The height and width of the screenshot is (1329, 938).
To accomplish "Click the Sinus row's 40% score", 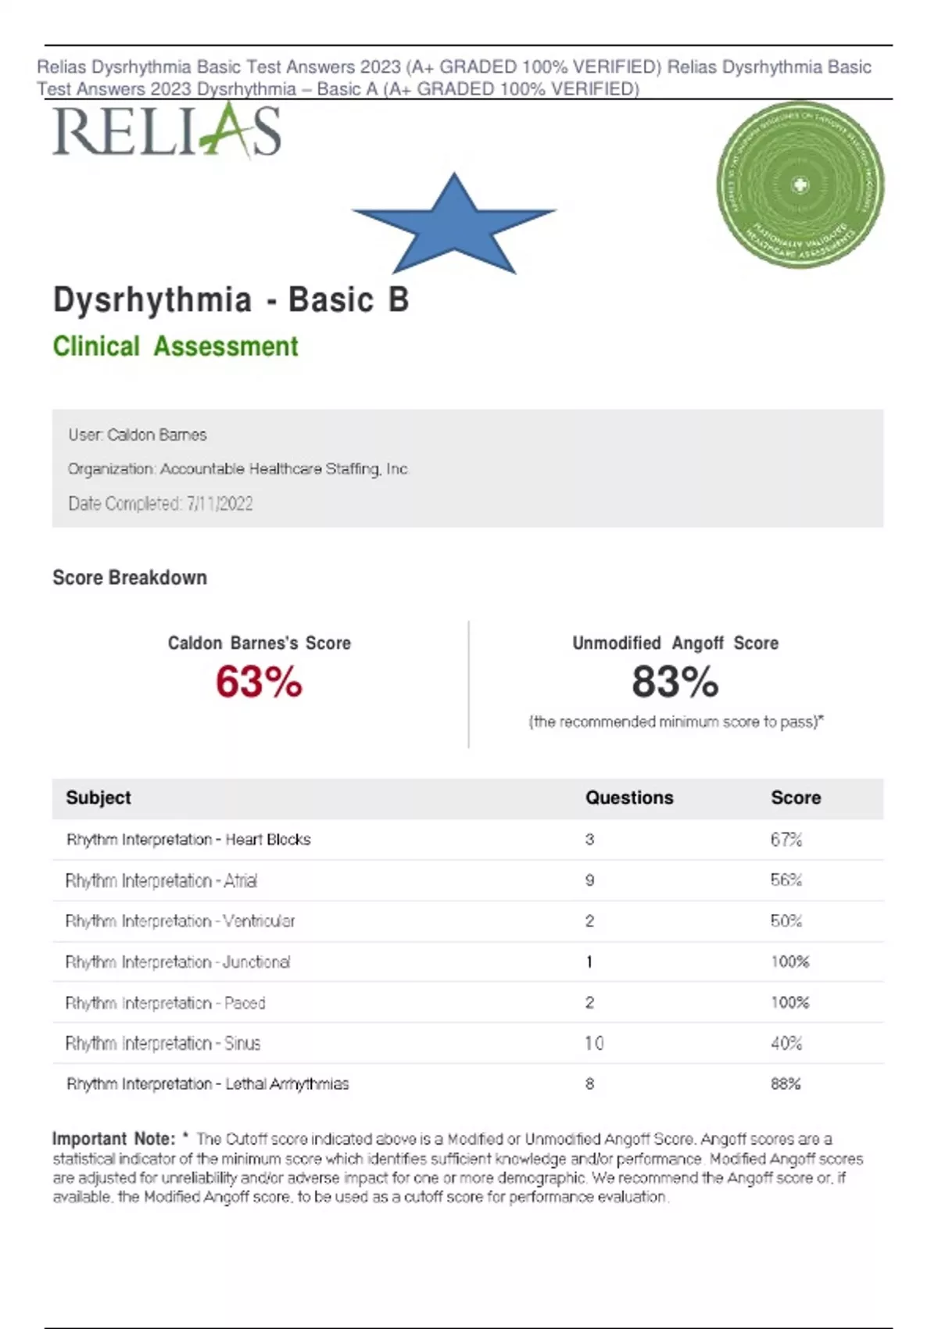I will click(x=786, y=1043).
